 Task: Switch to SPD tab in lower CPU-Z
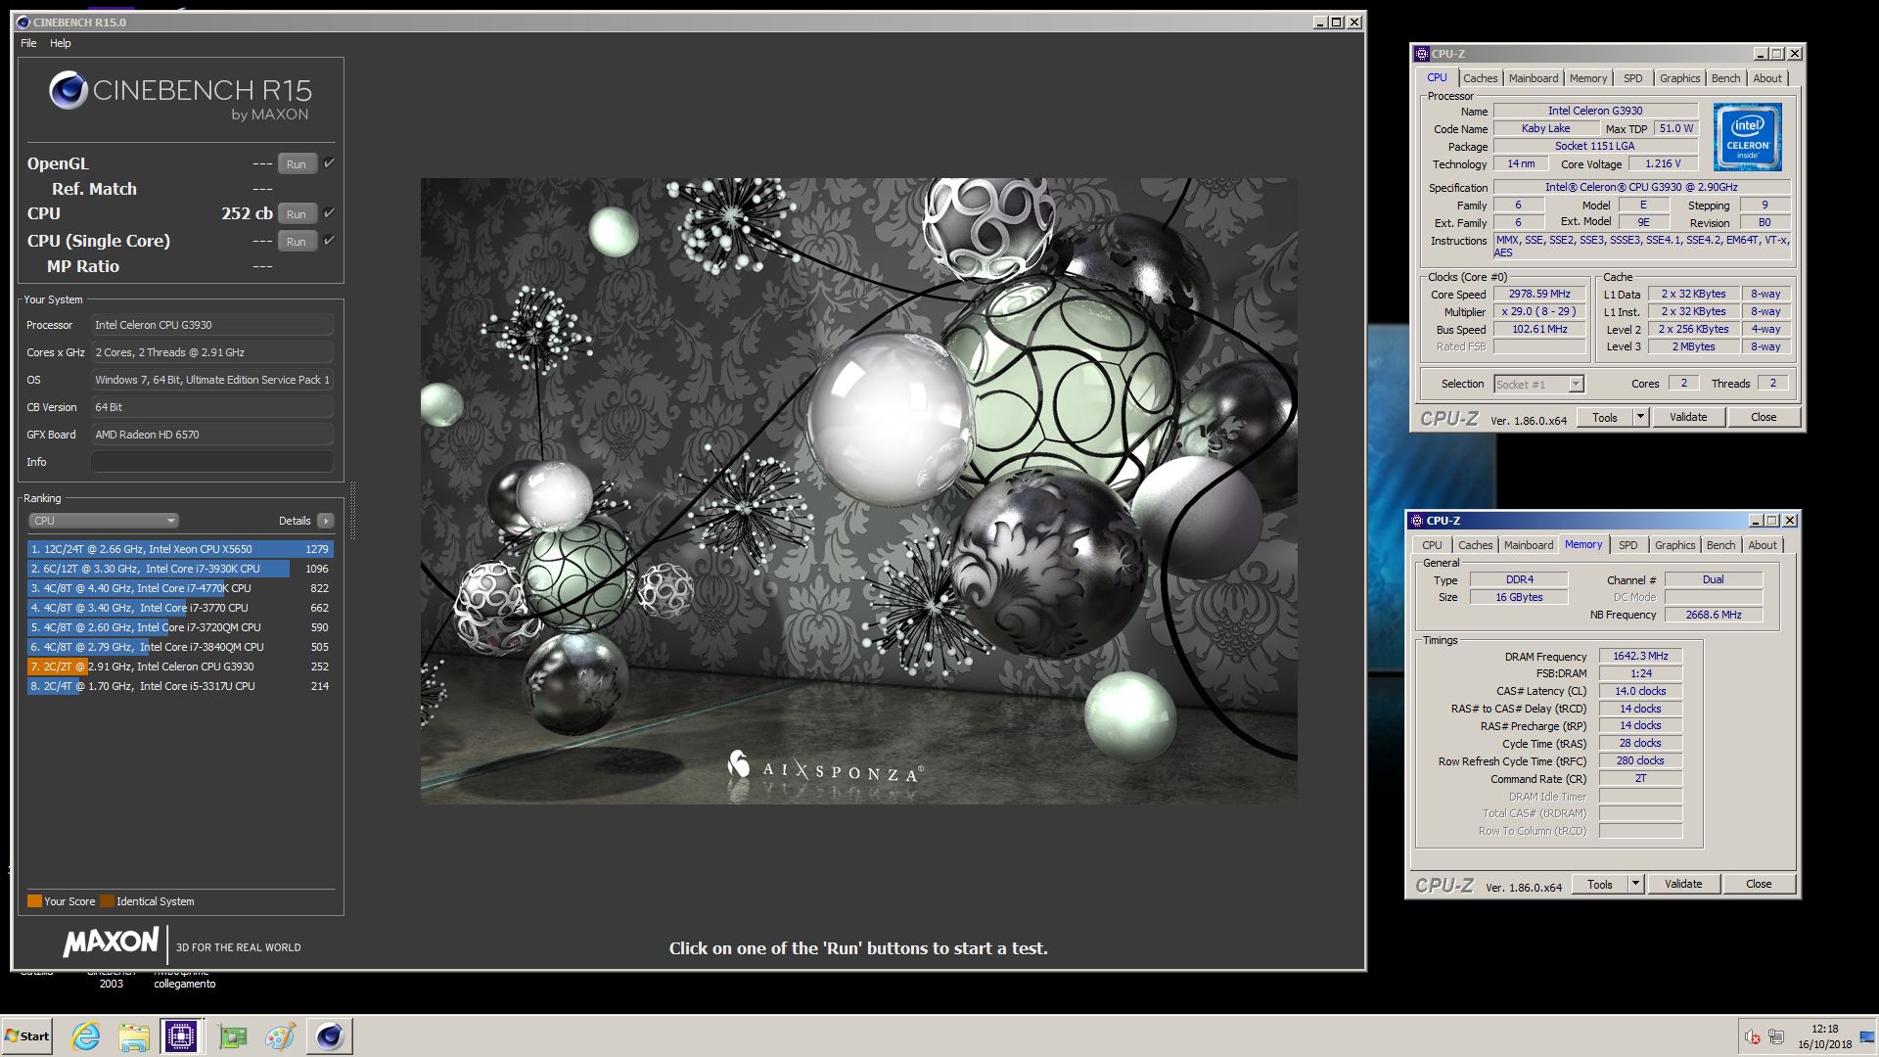pyautogui.click(x=1627, y=545)
